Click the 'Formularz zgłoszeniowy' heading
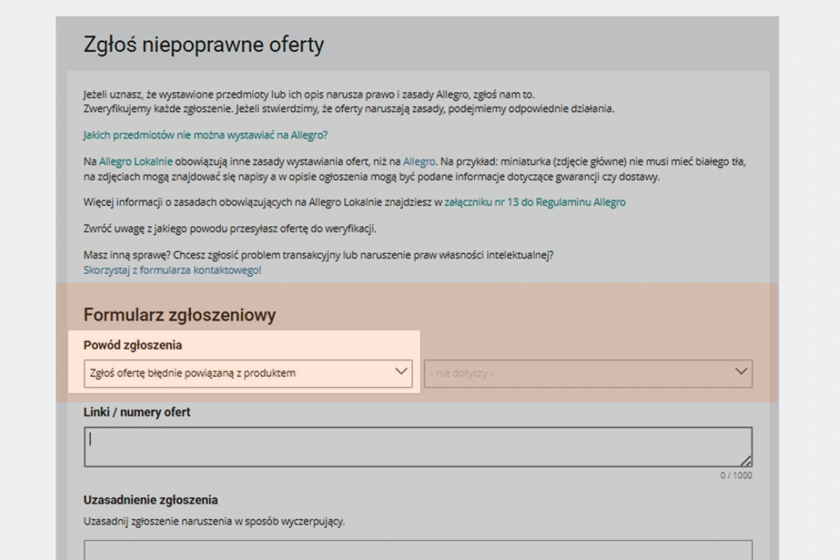Screen dimensions: 840x560 (180, 315)
